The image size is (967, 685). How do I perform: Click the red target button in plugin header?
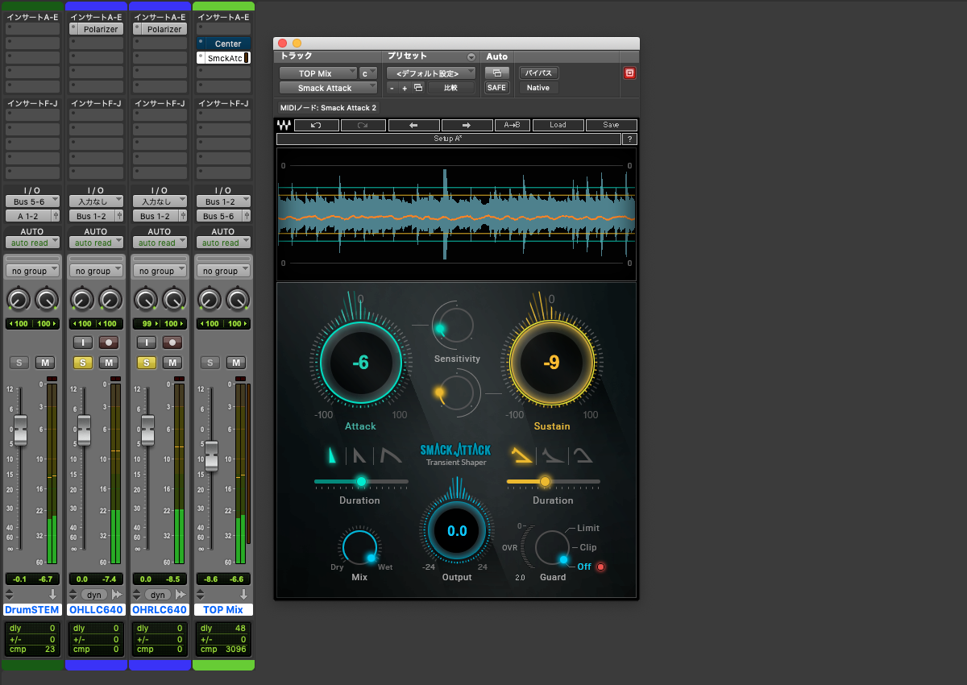coord(629,73)
